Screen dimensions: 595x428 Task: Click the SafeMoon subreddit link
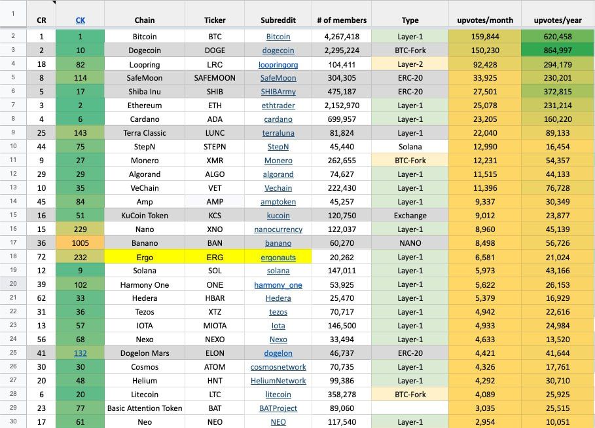pos(278,78)
